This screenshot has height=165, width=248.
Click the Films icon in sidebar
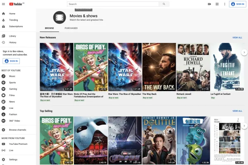[3, 95]
